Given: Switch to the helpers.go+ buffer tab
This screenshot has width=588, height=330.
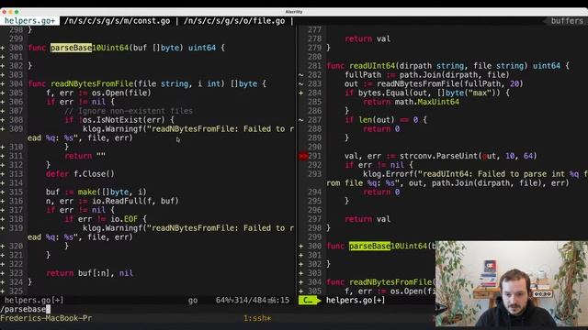Looking at the screenshot, I should (x=29, y=21).
